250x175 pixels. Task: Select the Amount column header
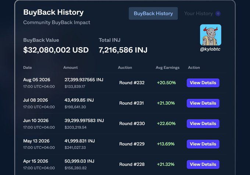pos(71,68)
